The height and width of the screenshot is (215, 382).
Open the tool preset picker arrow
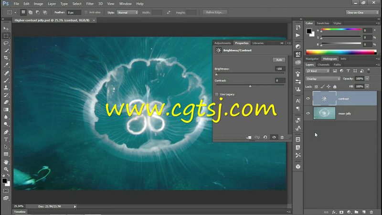[x=15, y=12]
